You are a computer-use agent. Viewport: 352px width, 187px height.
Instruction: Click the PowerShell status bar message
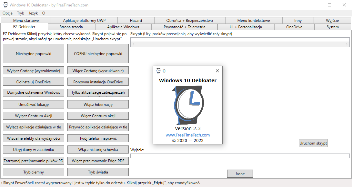pyautogui.click(x=101, y=183)
